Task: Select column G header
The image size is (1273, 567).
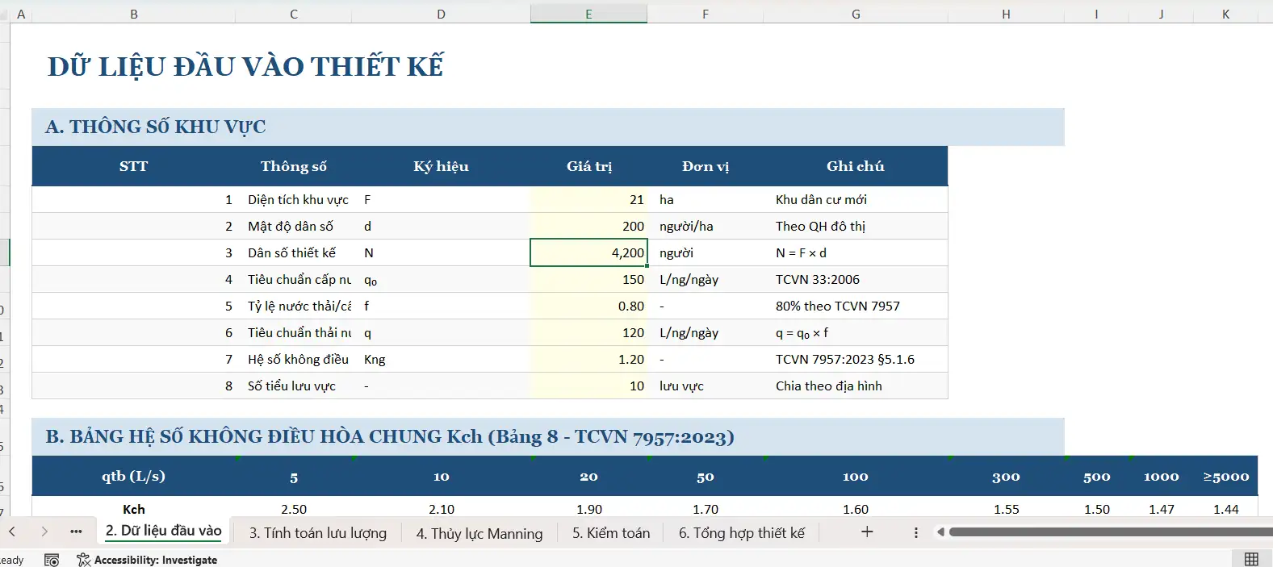Action: point(856,14)
